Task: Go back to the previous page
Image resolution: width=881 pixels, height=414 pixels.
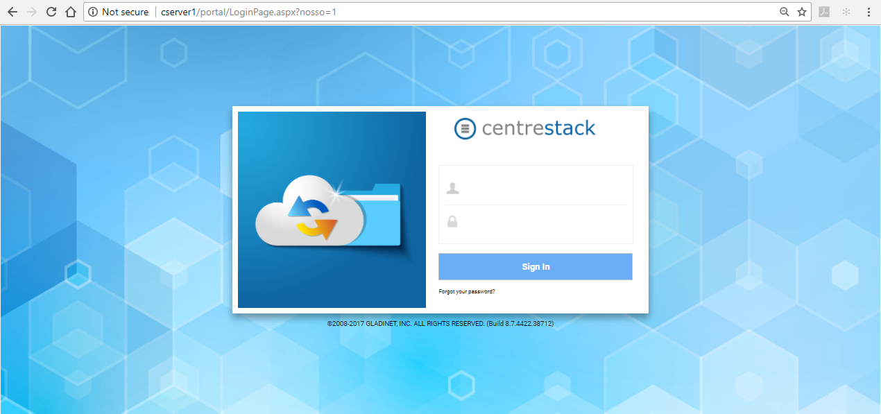Action: tap(12, 12)
